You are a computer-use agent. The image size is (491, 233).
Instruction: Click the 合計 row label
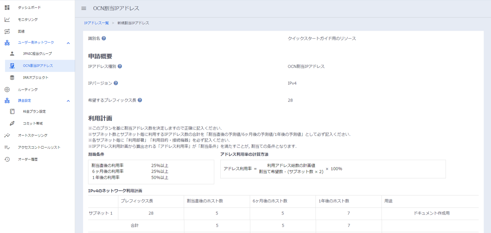135,225
